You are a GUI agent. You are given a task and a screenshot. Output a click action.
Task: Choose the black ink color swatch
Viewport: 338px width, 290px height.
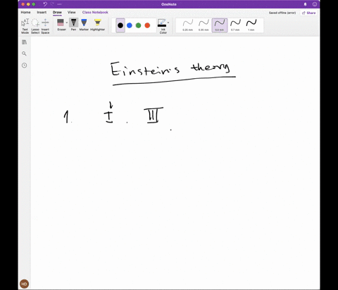(120, 25)
